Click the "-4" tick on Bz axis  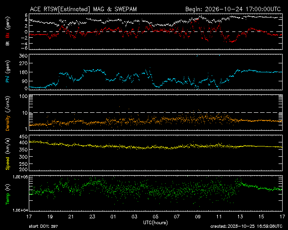tap(24, 44)
